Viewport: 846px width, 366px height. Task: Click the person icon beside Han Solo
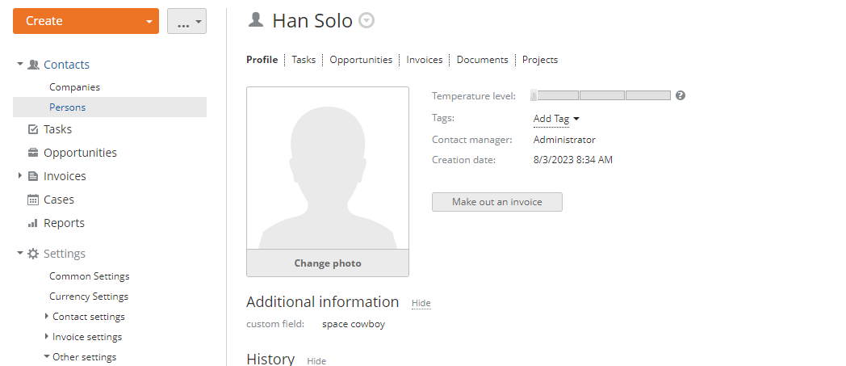(x=255, y=20)
